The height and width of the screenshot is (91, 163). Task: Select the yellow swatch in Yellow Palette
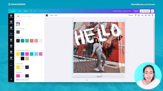click(18, 67)
